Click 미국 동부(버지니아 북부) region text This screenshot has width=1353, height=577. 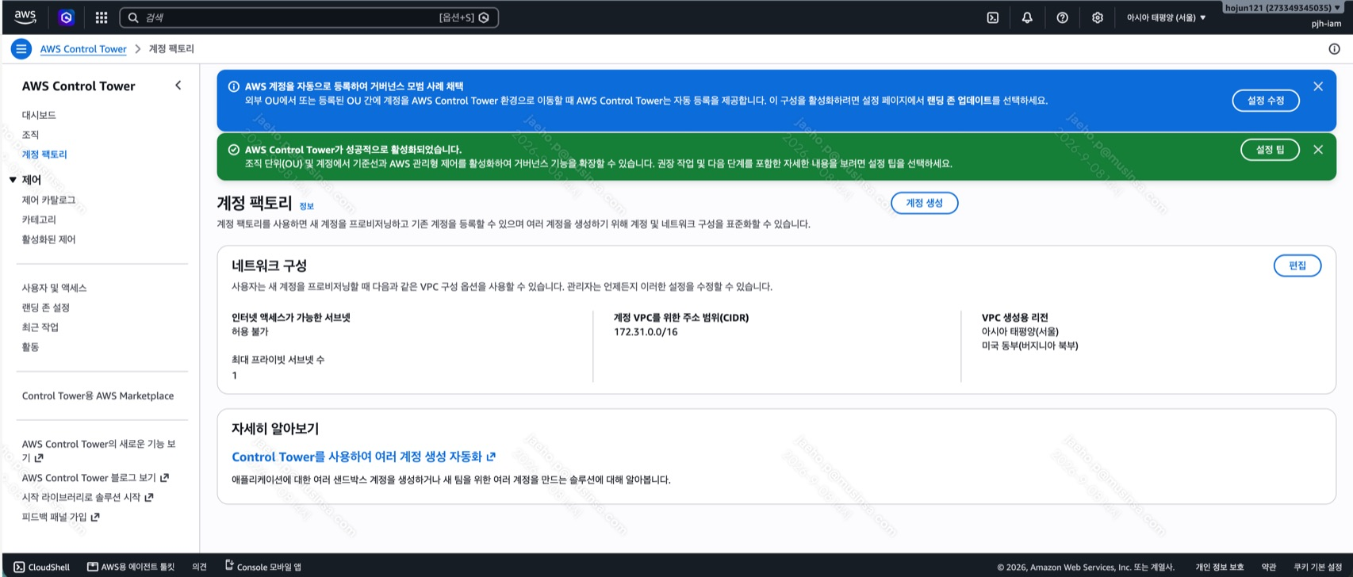point(1029,346)
